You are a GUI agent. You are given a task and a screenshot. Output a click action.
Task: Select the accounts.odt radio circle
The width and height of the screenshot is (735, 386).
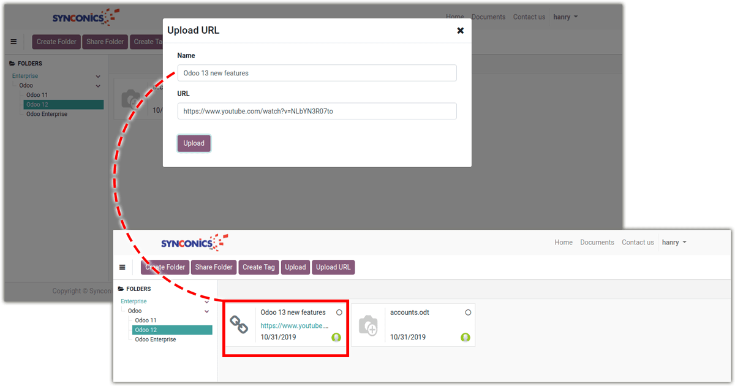(468, 312)
